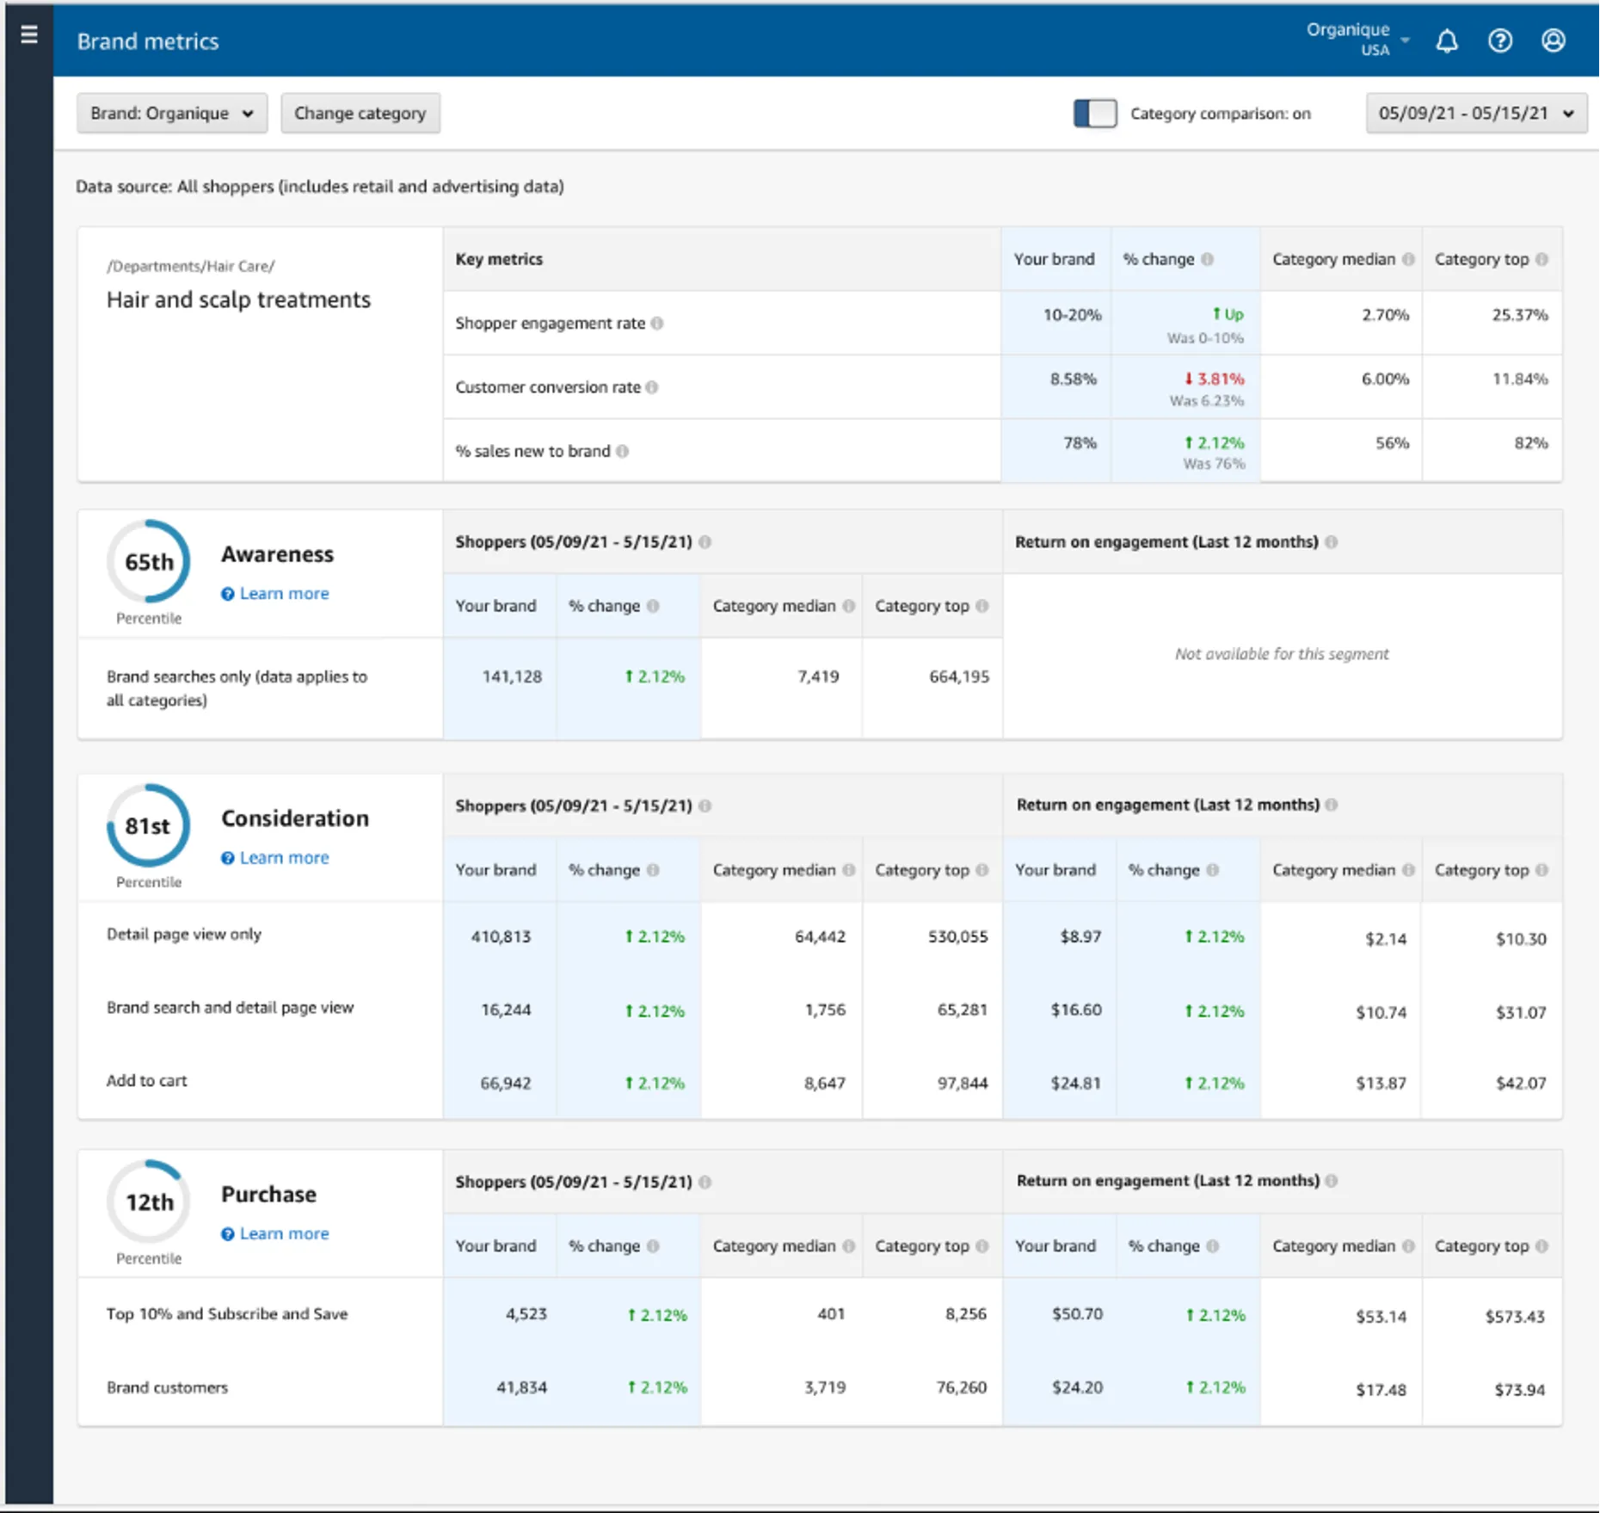Click info icon next to Category top in Key metrics

1542,259
